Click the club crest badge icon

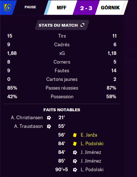(7, 8)
